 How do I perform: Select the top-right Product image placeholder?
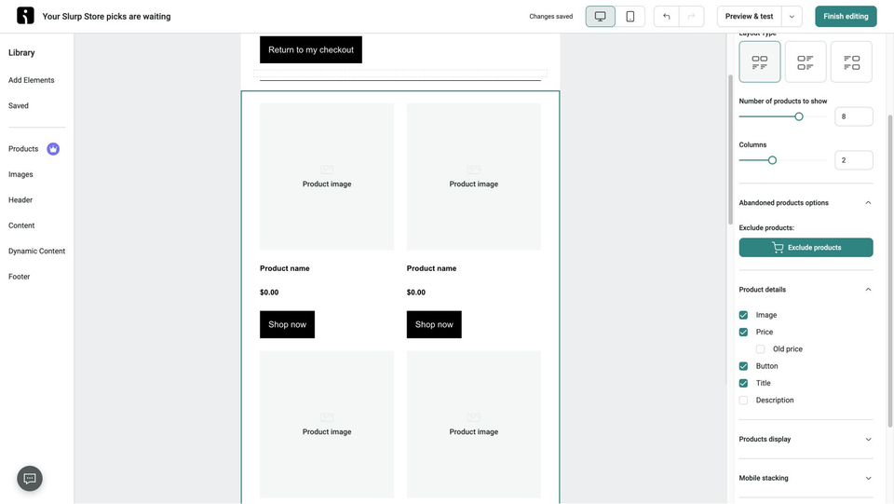(x=473, y=176)
